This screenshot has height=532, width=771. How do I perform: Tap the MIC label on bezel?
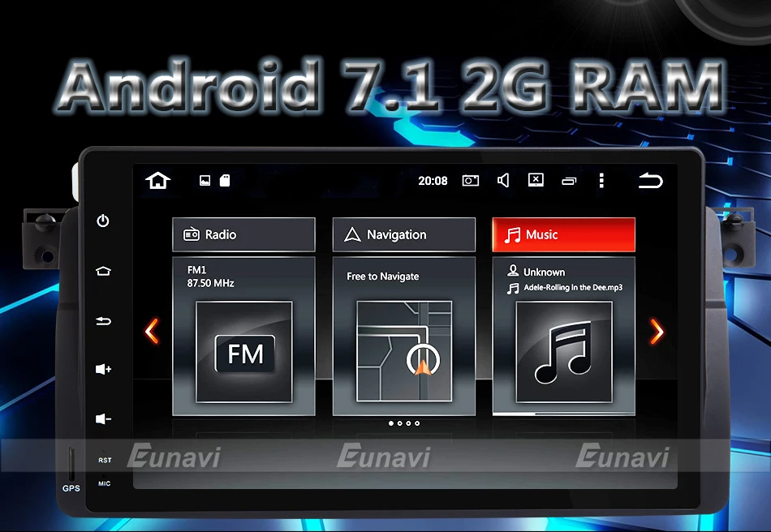(104, 483)
